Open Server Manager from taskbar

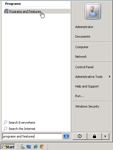pos(22,147)
